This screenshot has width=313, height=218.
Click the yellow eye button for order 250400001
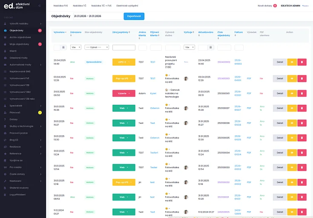pyautogui.click(x=292, y=78)
